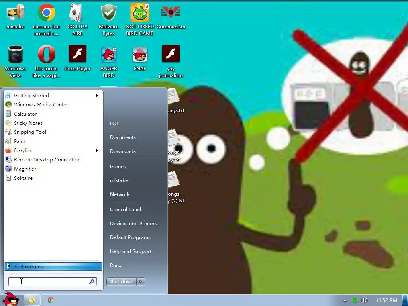Open Shut down options arrow
The image size is (408, 306).
141,282
